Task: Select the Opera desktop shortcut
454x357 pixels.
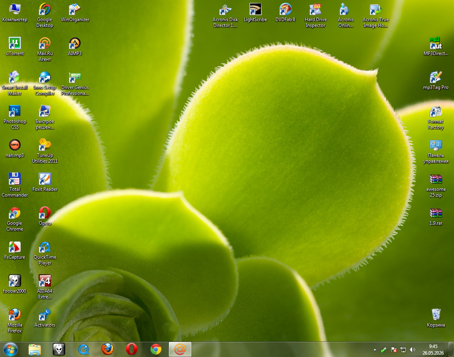Action: click(x=45, y=217)
